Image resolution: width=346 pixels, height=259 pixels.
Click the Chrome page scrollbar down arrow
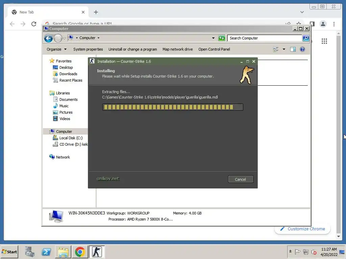coord(339,236)
